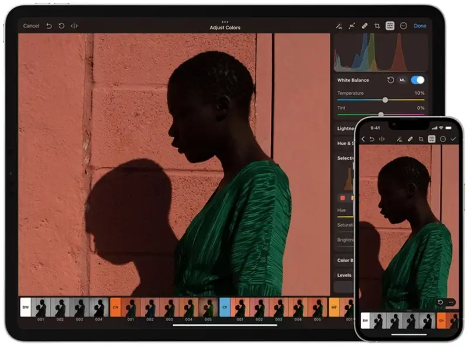468x351 pixels.
Task: Select the crop tool on iPad toolbar
Action: (377, 26)
